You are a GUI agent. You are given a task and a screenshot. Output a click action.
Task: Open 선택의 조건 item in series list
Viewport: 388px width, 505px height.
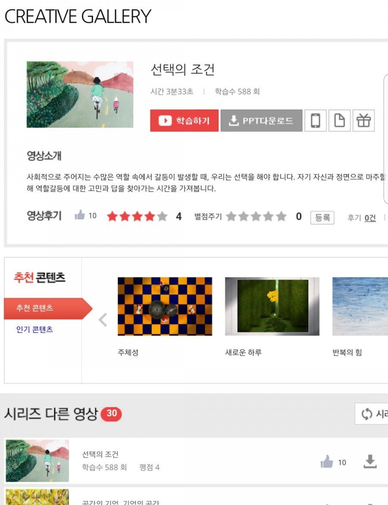point(100,455)
